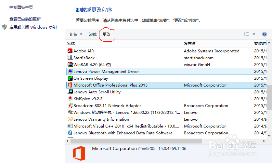Sort list by 发布者 column header
The image size is (272, 163).
tap(190, 44)
